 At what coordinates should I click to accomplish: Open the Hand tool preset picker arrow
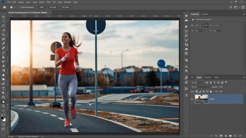coord(15,7)
